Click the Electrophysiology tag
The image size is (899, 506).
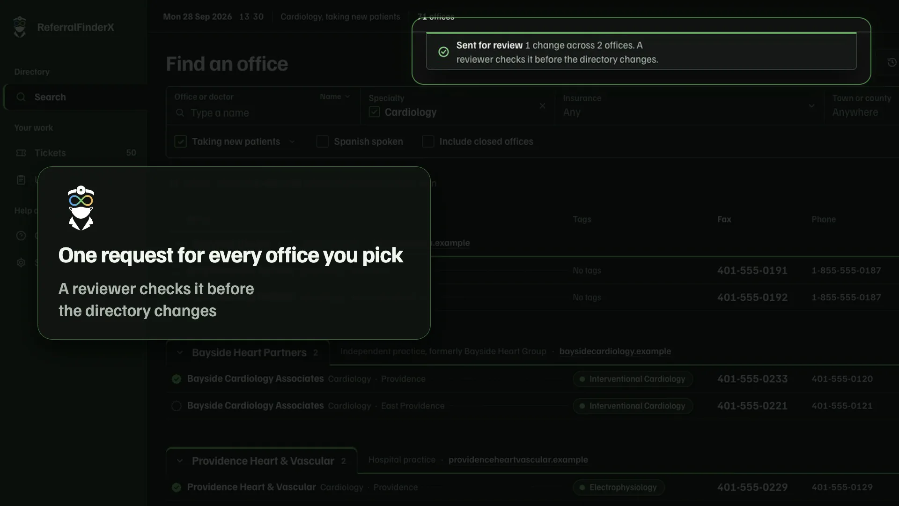tap(619, 488)
